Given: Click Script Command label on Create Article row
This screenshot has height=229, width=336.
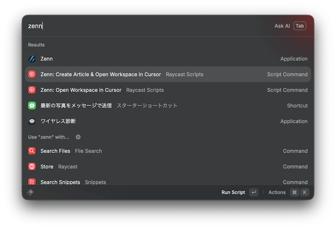Looking at the screenshot, I should pyautogui.click(x=287, y=74).
